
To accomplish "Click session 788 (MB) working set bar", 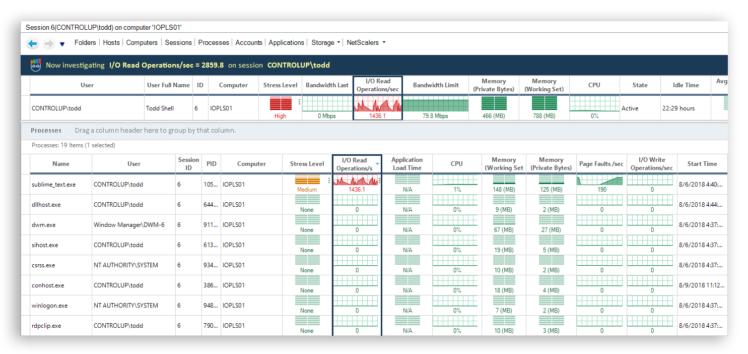I will [544, 103].
